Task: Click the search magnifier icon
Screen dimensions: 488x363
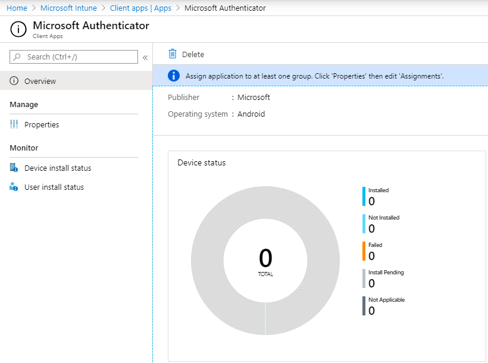Action: (x=17, y=57)
